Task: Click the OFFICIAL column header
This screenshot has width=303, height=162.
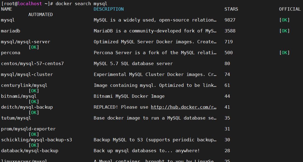Action: pyautogui.click(x=290, y=9)
